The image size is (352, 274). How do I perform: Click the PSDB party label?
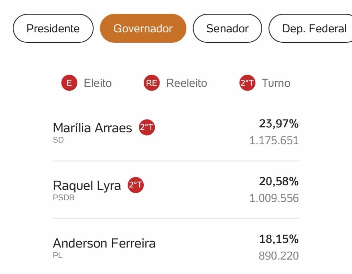tap(64, 198)
